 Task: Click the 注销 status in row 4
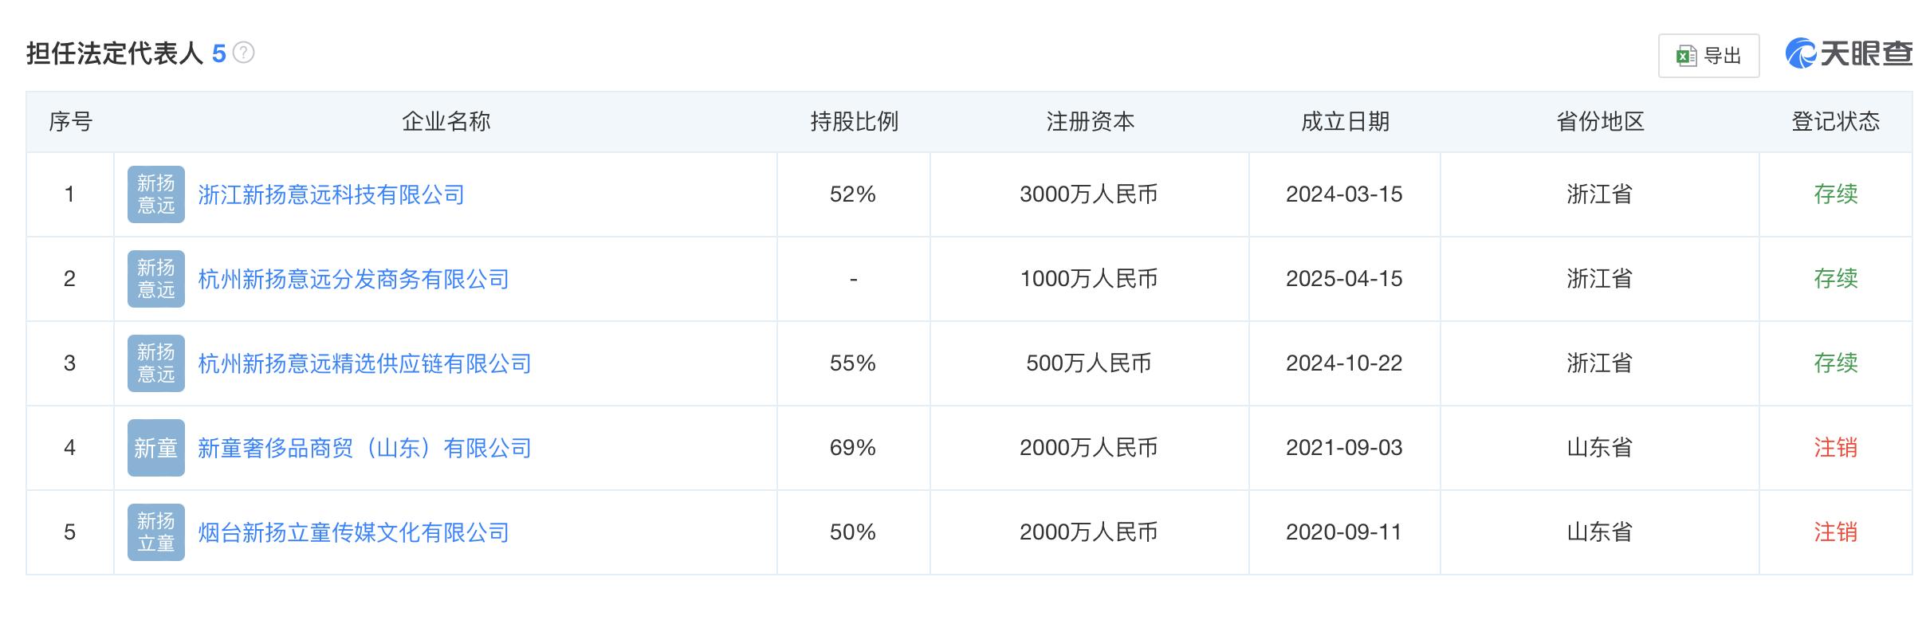(x=1836, y=448)
